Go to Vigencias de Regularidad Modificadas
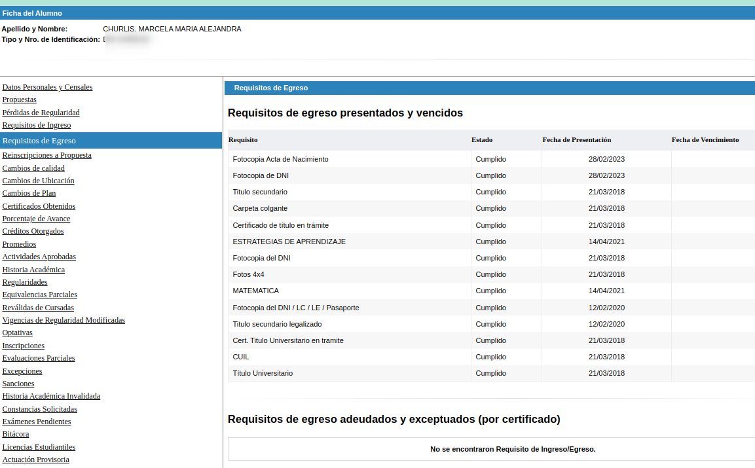The image size is (755, 468). 64,320
